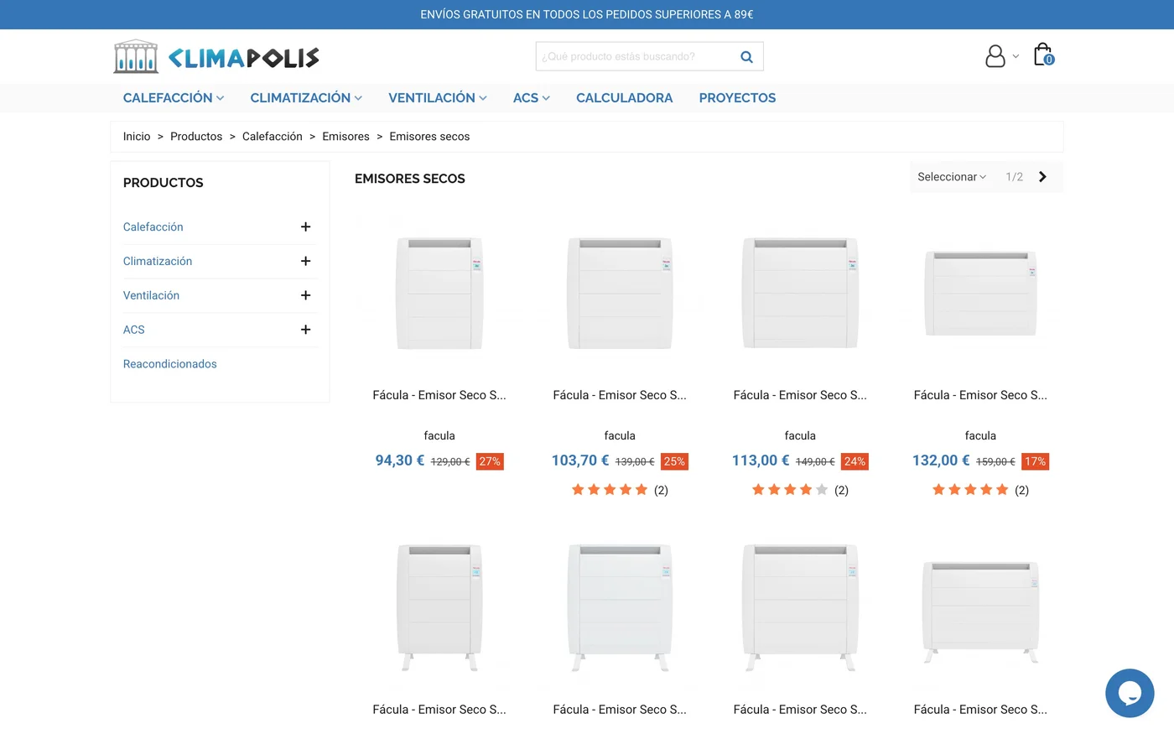Click star rating under 132,00 € product
This screenshot has height=734, width=1174.
970,490
